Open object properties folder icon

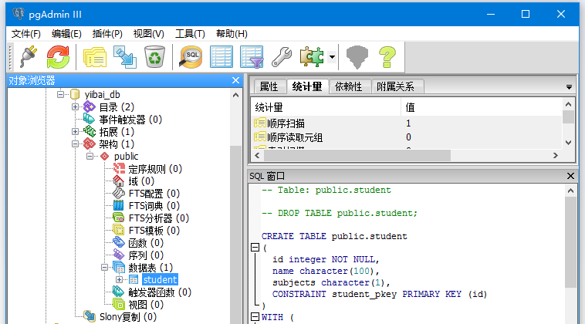[x=95, y=56]
